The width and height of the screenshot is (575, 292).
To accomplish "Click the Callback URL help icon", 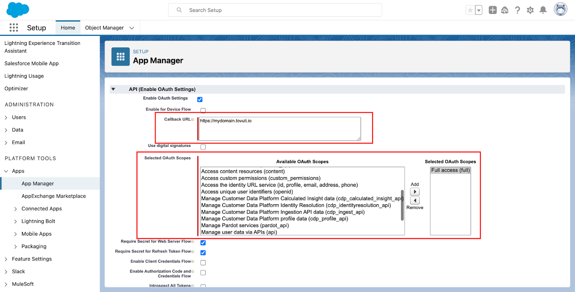I will (x=193, y=120).
